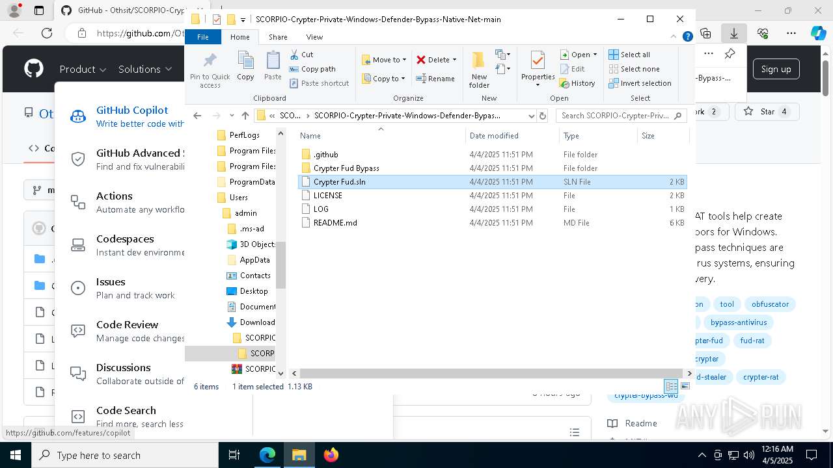Screen dimensions: 833x468
Task: Select admin folder in navigation tree
Action: tap(245, 213)
